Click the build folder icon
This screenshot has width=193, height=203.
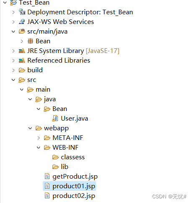point(22,70)
